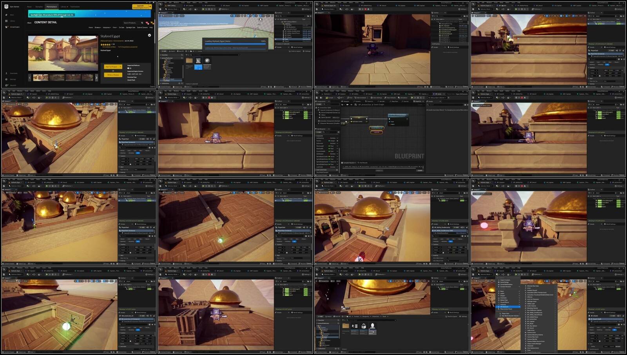Screen dimensions: 627x355
Task: Switch to the Samples tab in the Epic Games Launcher
Action: [39, 7]
